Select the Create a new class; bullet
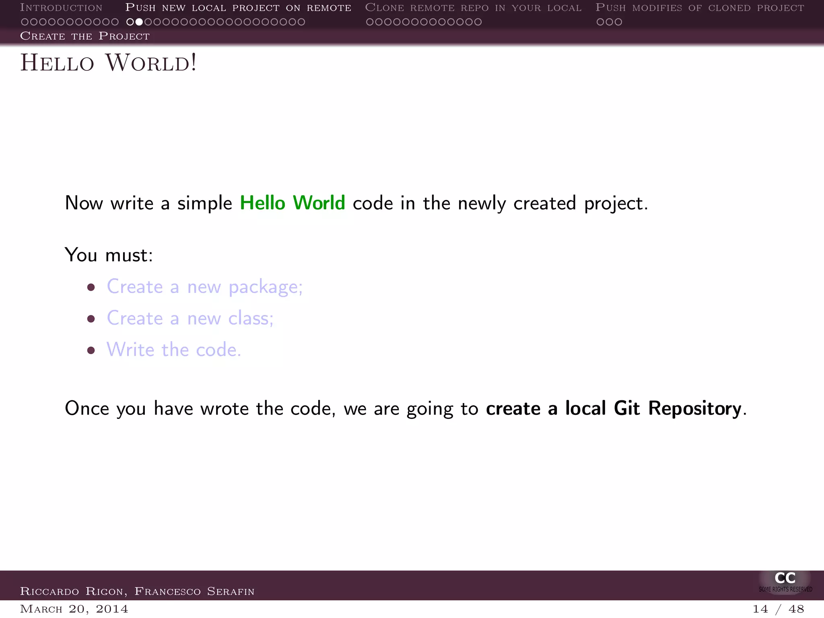Screen dimensions: 824x618 pyautogui.click(x=190, y=318)
